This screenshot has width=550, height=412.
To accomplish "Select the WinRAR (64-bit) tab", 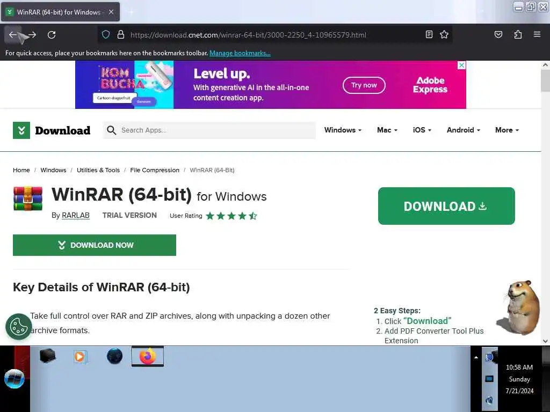I will tap(60, 12).
